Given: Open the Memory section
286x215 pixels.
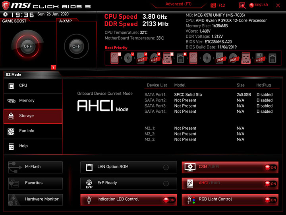Looking at the screenshot, I should click(x=33, y=101).
